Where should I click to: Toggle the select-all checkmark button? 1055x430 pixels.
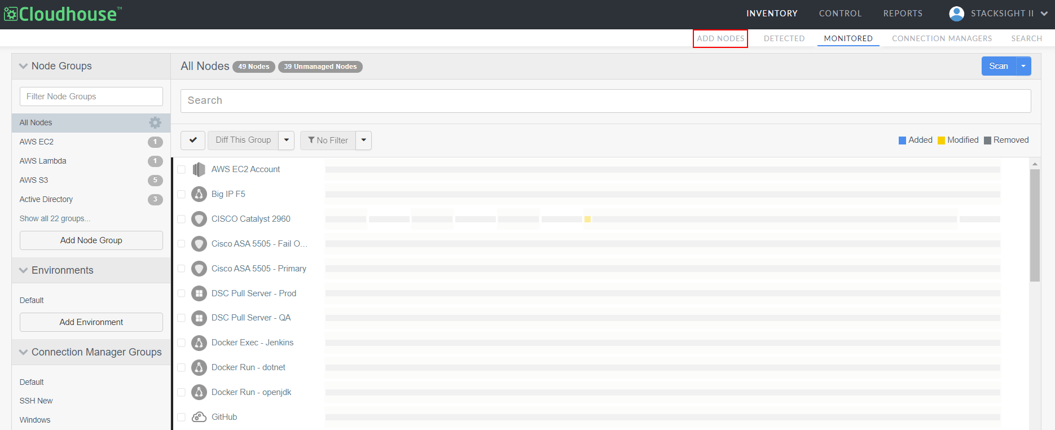(x=193, y=140)
